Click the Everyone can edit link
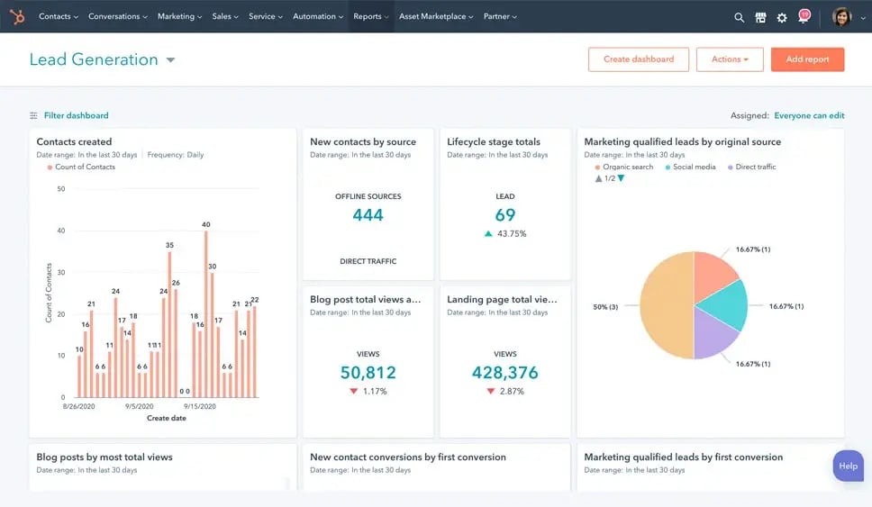The image size is (872, 507). click(x=809, y=115)
